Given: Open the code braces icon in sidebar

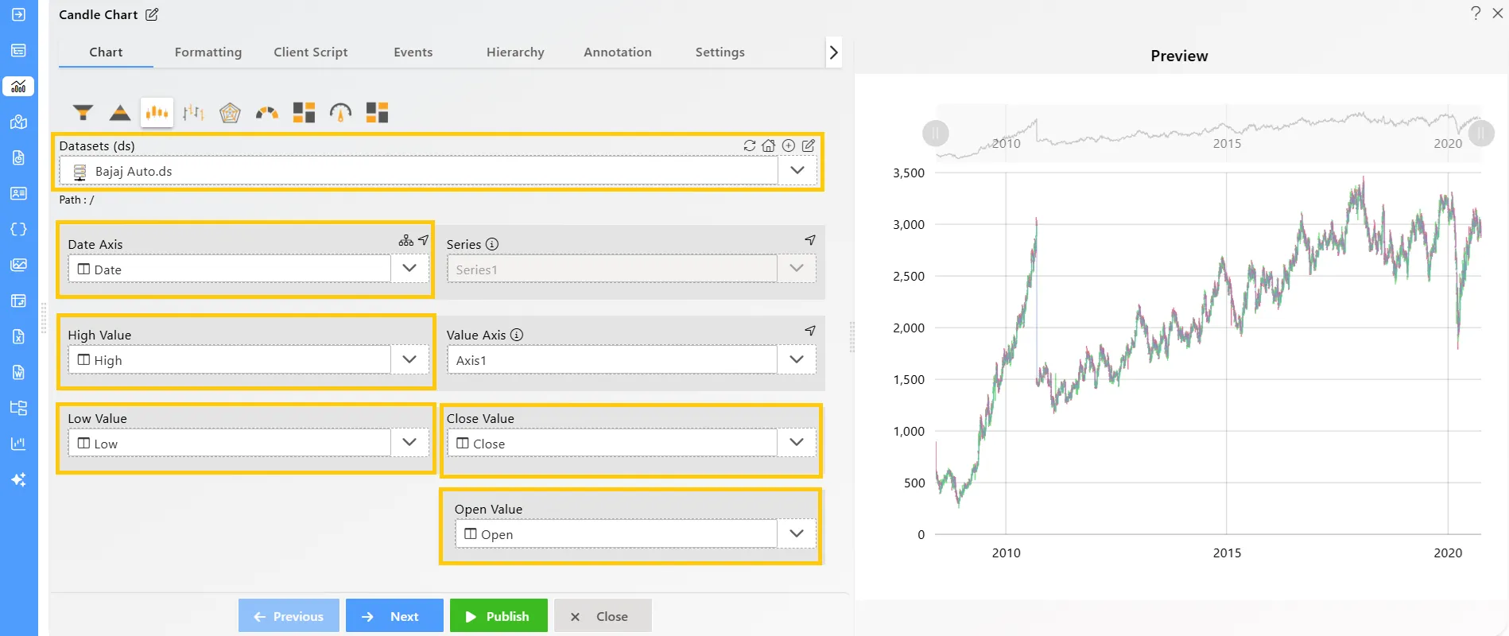Looking at the screenshot, I should [18, 229].
